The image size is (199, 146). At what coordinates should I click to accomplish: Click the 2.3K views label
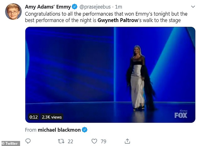[52, 117]
